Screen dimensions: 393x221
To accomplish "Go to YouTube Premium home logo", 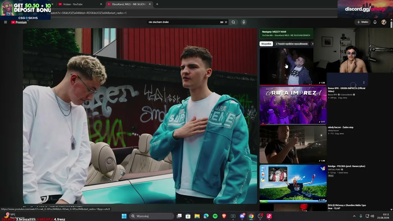I will pyautogui.click(x=19, y=22).
